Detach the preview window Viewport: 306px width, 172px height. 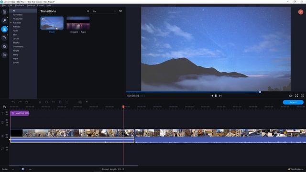coord(302,96)
